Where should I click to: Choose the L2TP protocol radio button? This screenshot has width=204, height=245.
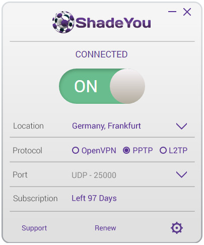tap(163, 150)
